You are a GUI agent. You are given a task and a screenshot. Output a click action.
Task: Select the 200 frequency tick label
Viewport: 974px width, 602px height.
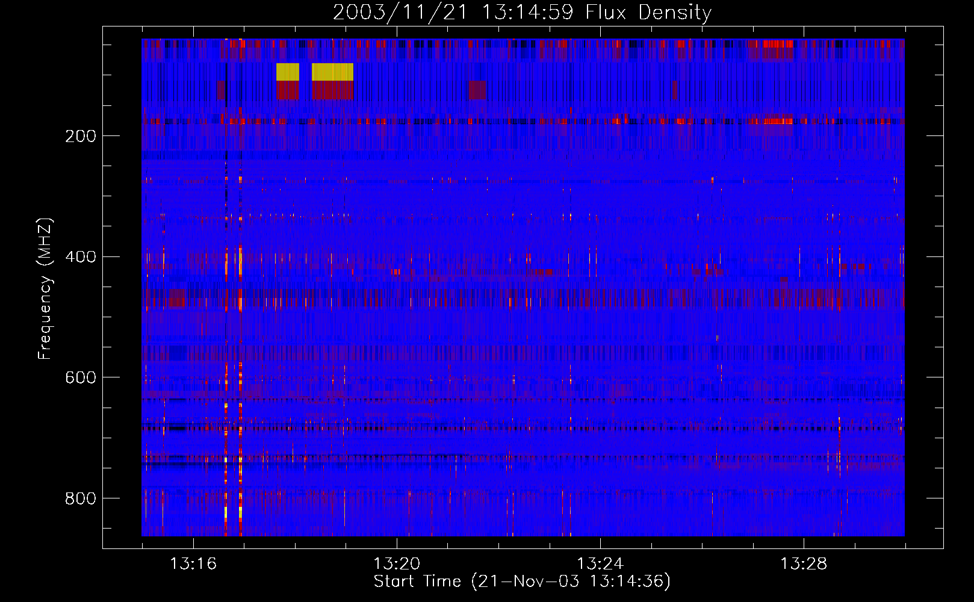[81, 136]
